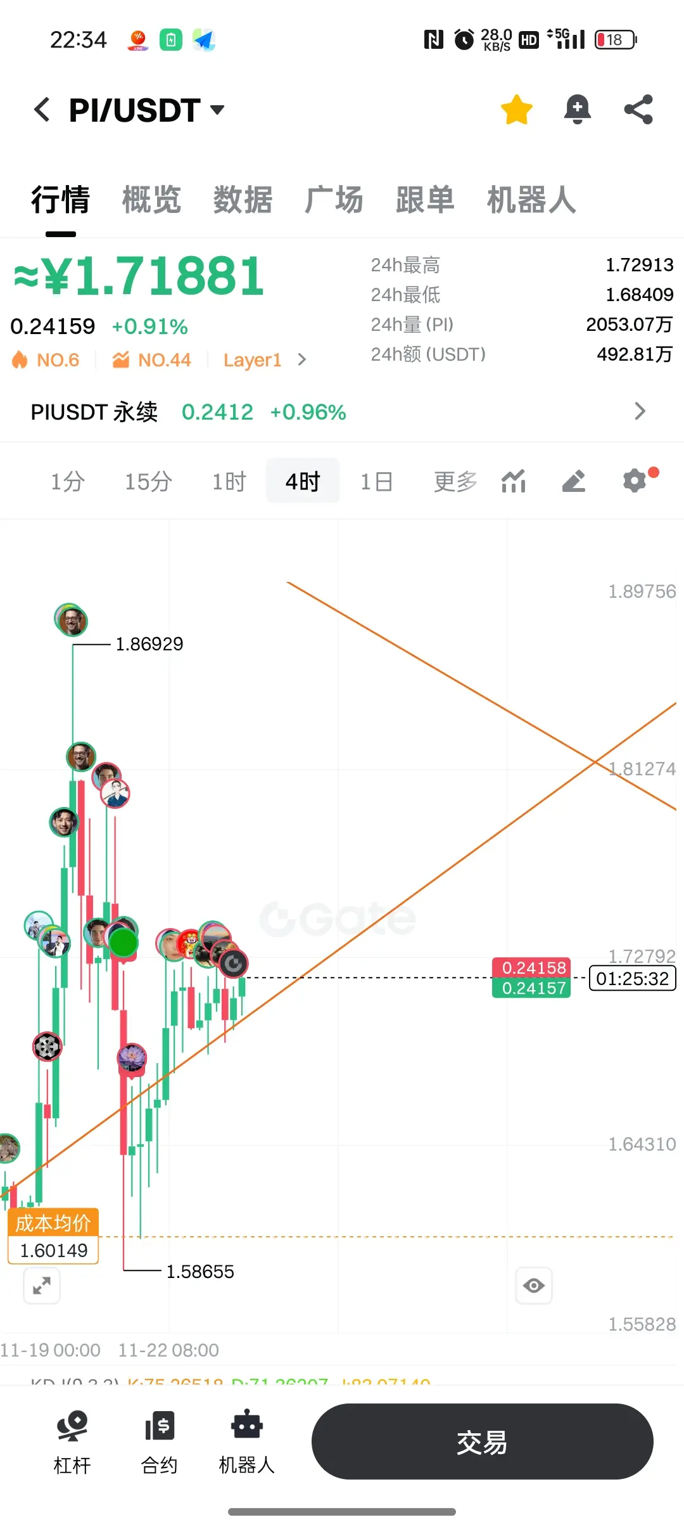Viewport: 684px width, 1529px height.
Task: Tap the back arrow icon
Action: [42, 110]
